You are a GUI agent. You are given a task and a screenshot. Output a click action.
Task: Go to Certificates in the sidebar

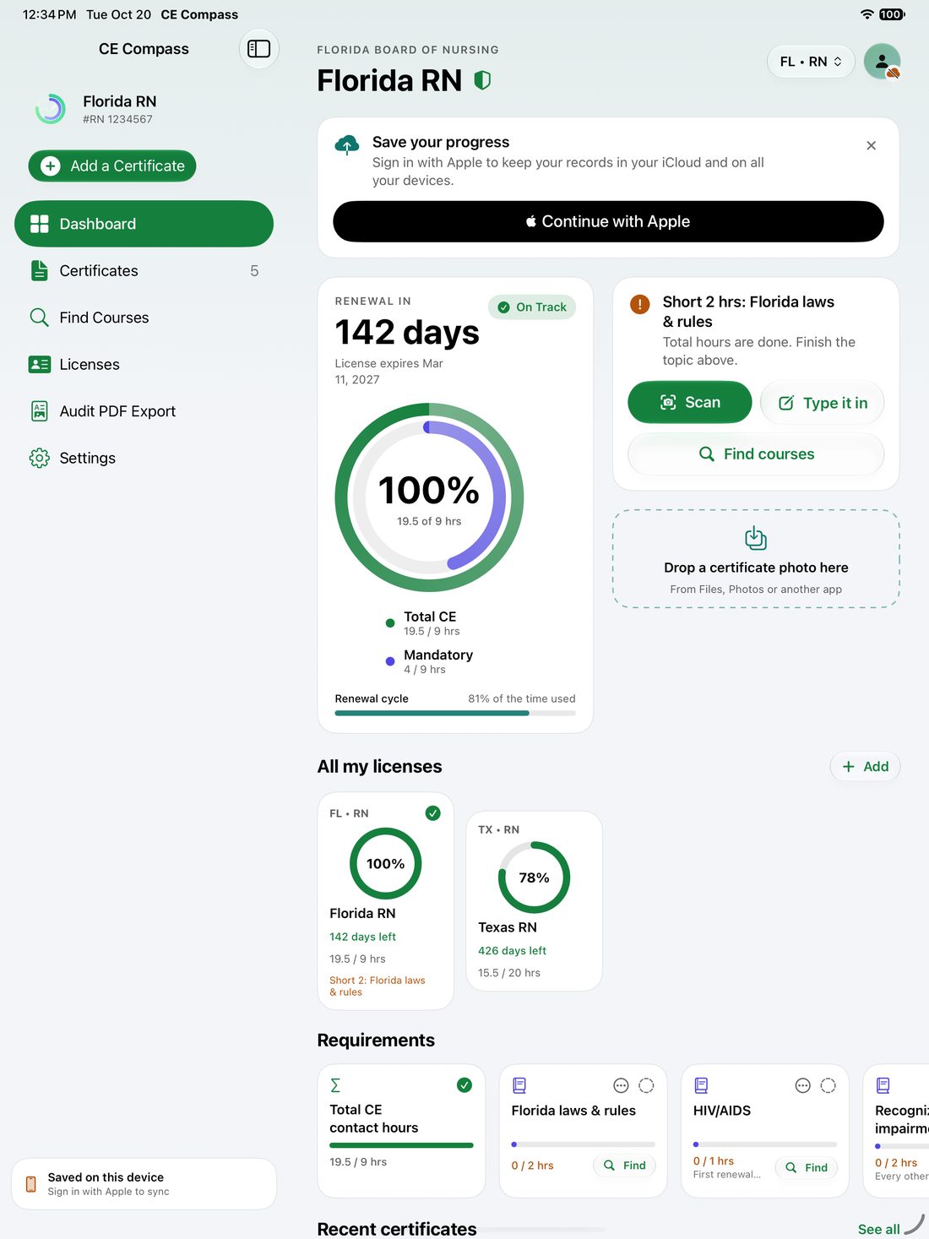144,271
